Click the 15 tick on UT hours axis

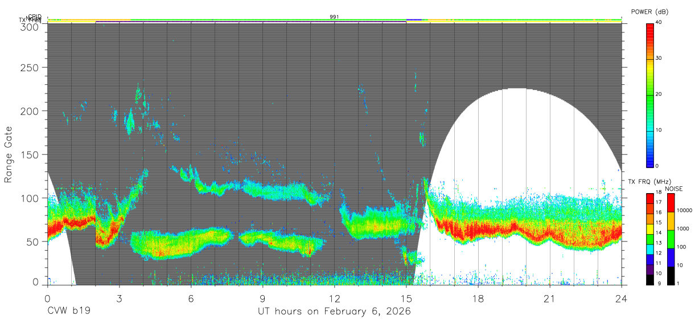pyautogui.click(x=406, y=298)
